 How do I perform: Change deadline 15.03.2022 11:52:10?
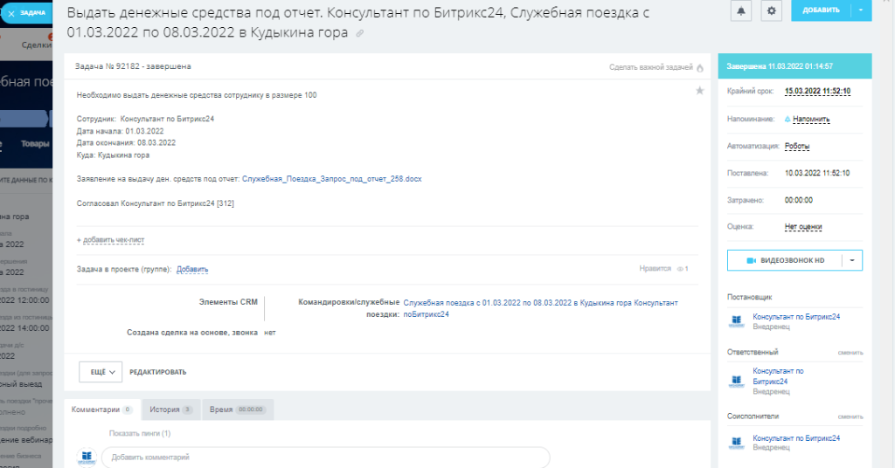817,91
